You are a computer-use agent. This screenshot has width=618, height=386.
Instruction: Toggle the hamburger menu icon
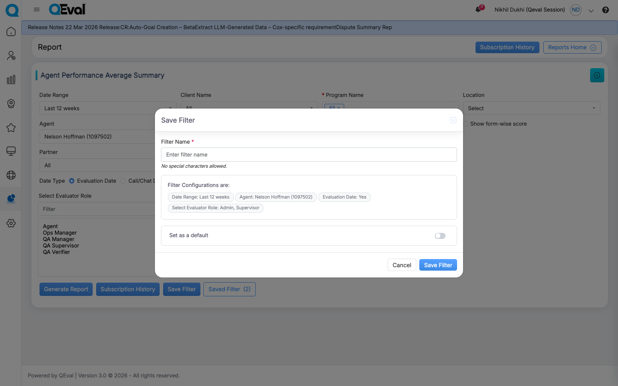[36, 9]
